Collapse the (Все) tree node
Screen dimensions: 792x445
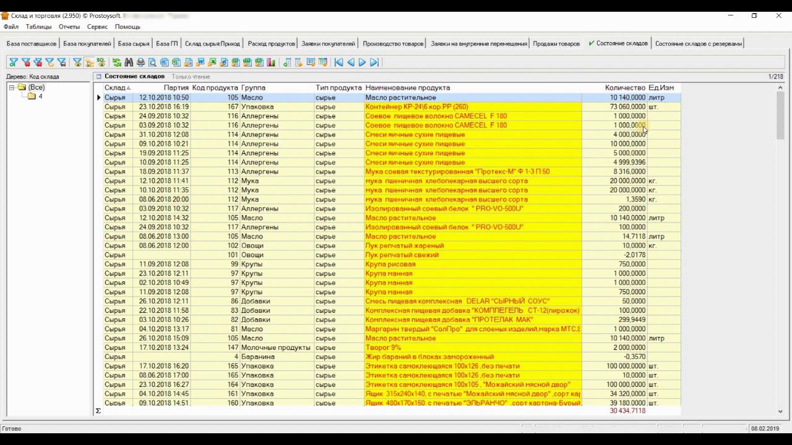[x=12, y=88]
